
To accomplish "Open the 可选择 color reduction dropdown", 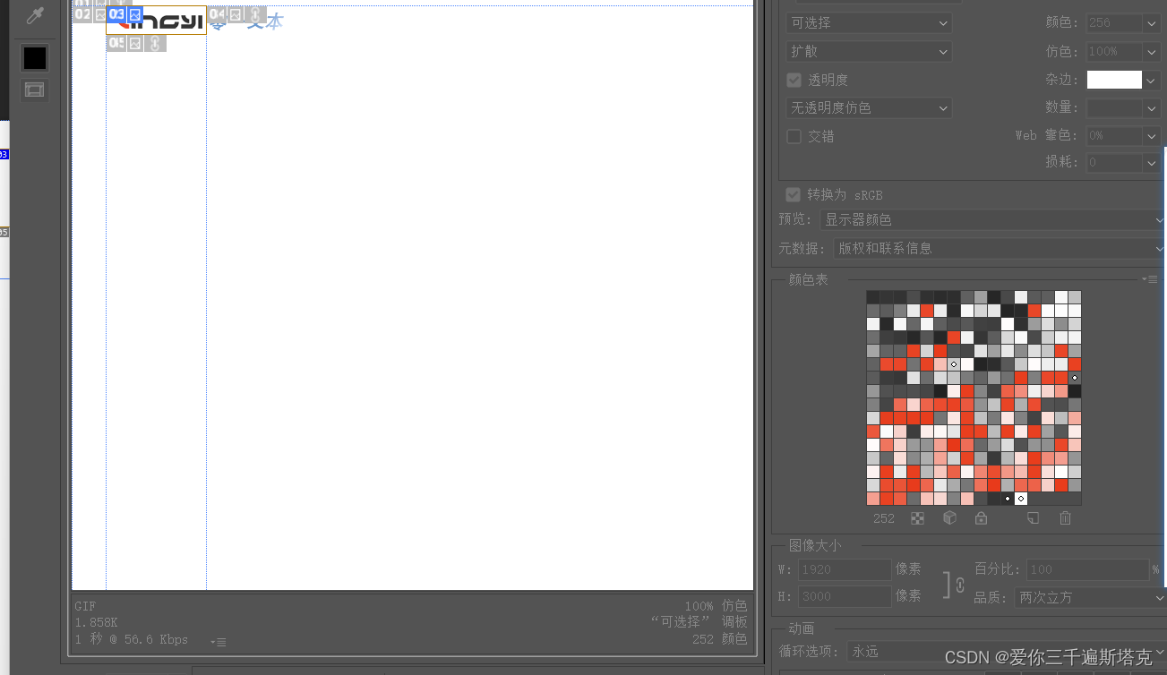I will [x=869, y=22].
